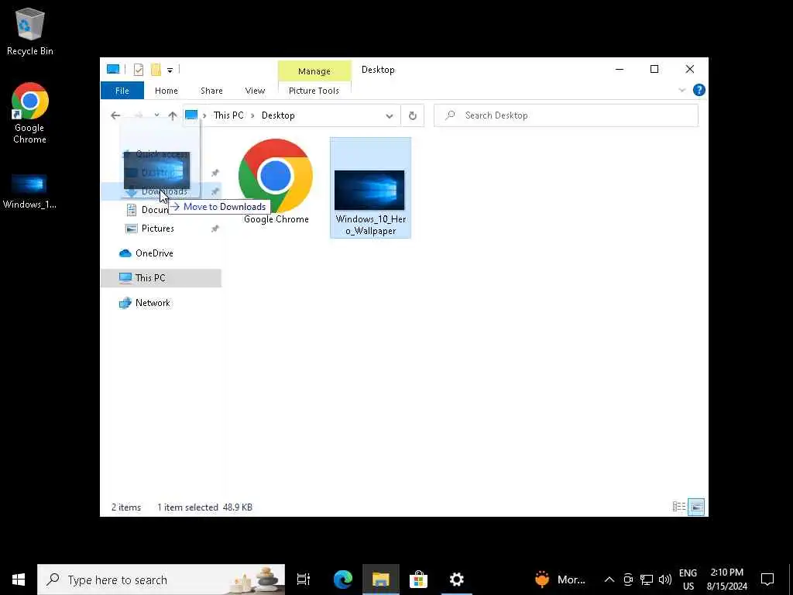Click the '2 items' status bar text
The image size is (793, 595).
point(126,507)
